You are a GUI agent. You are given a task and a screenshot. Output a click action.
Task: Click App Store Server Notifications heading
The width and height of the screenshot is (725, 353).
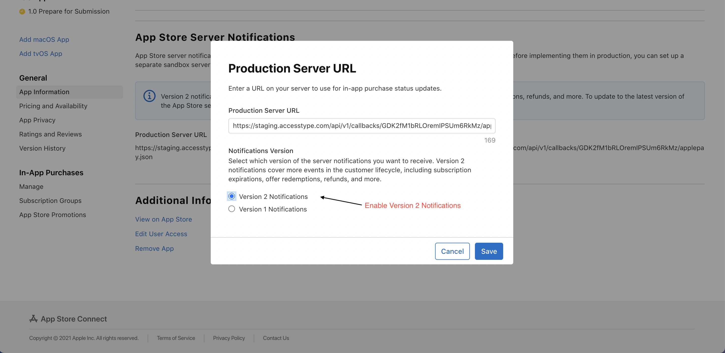pyautogui.click(x=215, y=37)
